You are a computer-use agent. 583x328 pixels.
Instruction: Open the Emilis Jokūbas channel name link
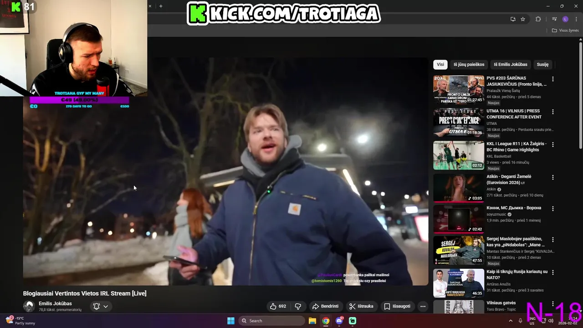(x=55, y=303)
